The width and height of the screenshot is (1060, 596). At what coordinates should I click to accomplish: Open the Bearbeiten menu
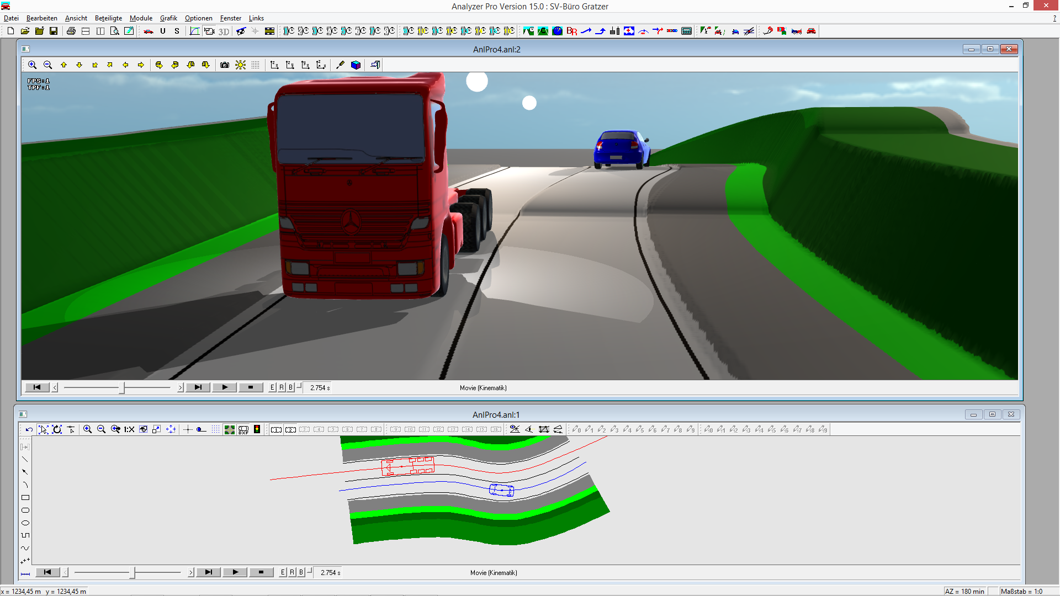(x=42, y=18)
